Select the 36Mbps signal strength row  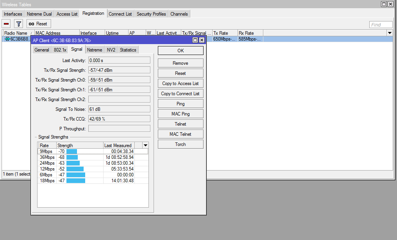pyautogui.click(x=93, y=157)
